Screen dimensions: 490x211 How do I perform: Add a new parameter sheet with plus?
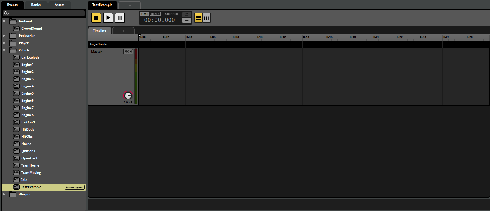pyautogui.click(x=123, y=31)
